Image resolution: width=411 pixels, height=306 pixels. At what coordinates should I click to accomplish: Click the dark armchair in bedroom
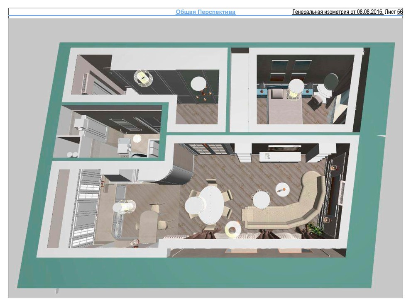point(316,101)
